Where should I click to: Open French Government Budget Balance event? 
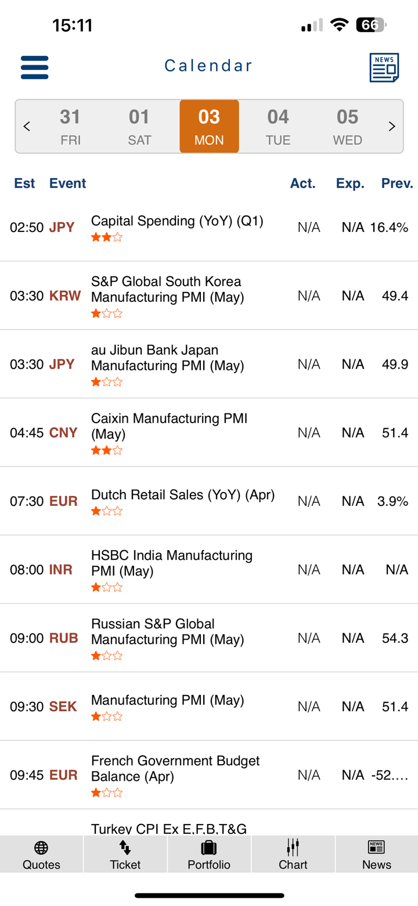click(x=175, y=768)
